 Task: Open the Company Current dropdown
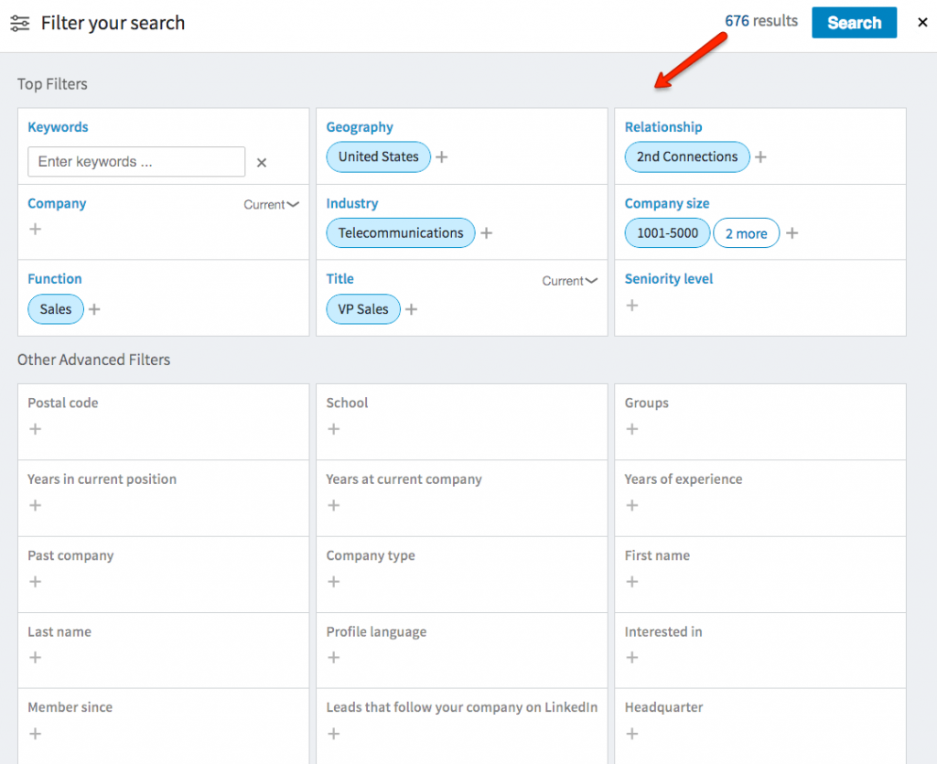[x=271, y=205]
